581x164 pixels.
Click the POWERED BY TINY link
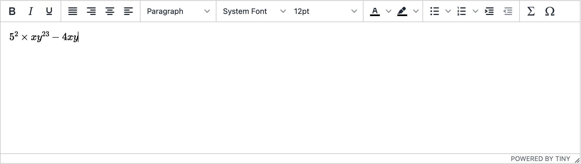coord(540,159)
